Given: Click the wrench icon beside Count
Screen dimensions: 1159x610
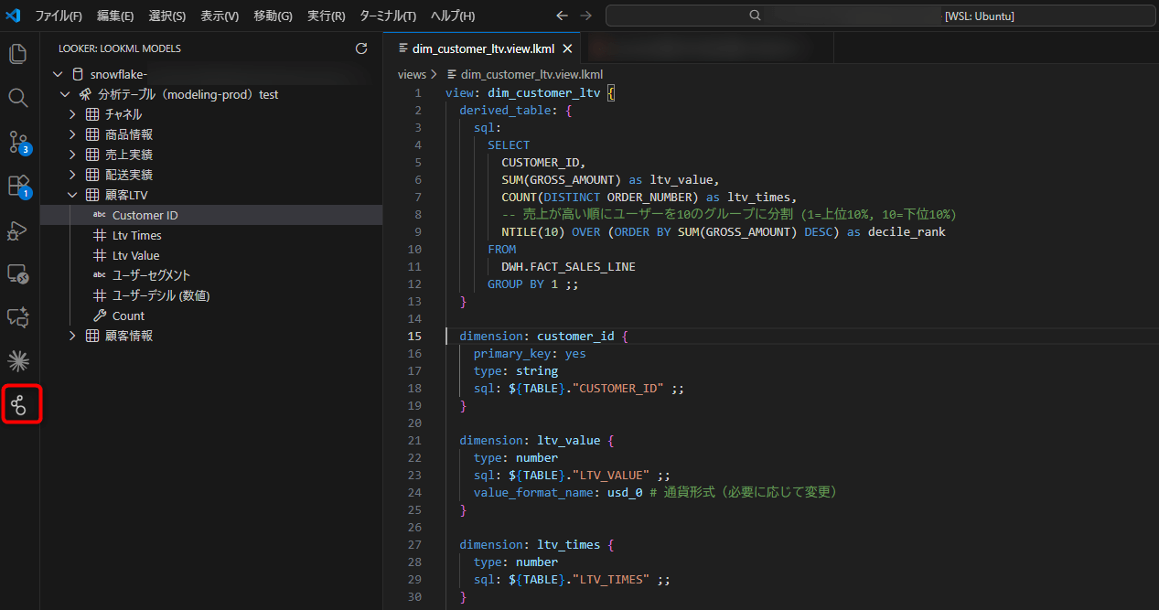Looking at the screenshot, I should click(x=100, y=316).
